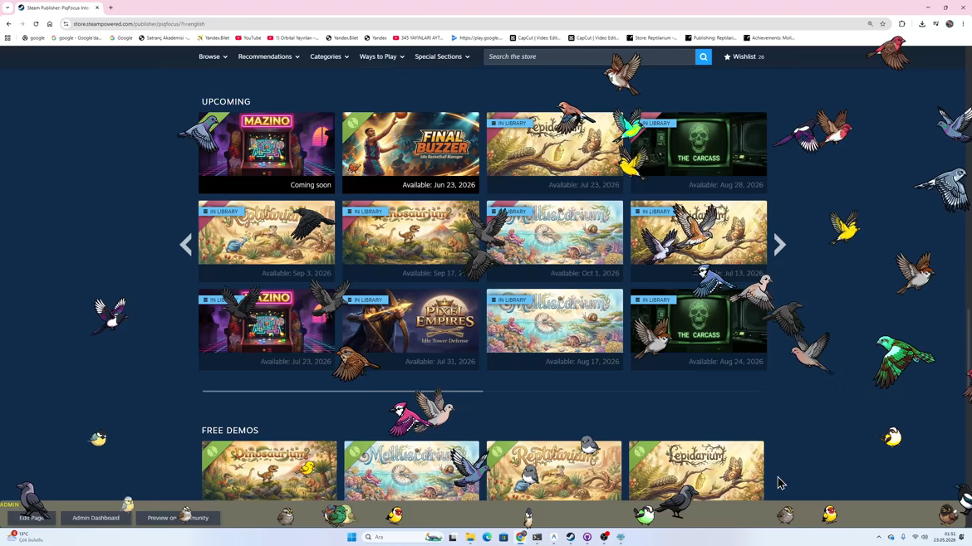This screenshot has width=972, height=546.
Task: Open volume control in system tray
Action: (925, 537)
